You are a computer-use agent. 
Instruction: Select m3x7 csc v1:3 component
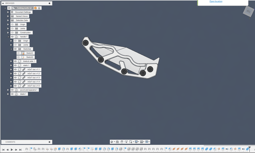tap(34, 78)
